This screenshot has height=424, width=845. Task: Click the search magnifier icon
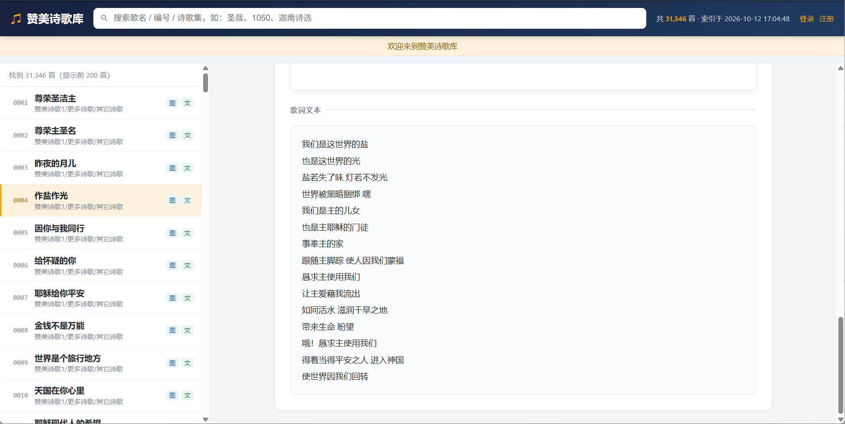(x=104, y=18)
